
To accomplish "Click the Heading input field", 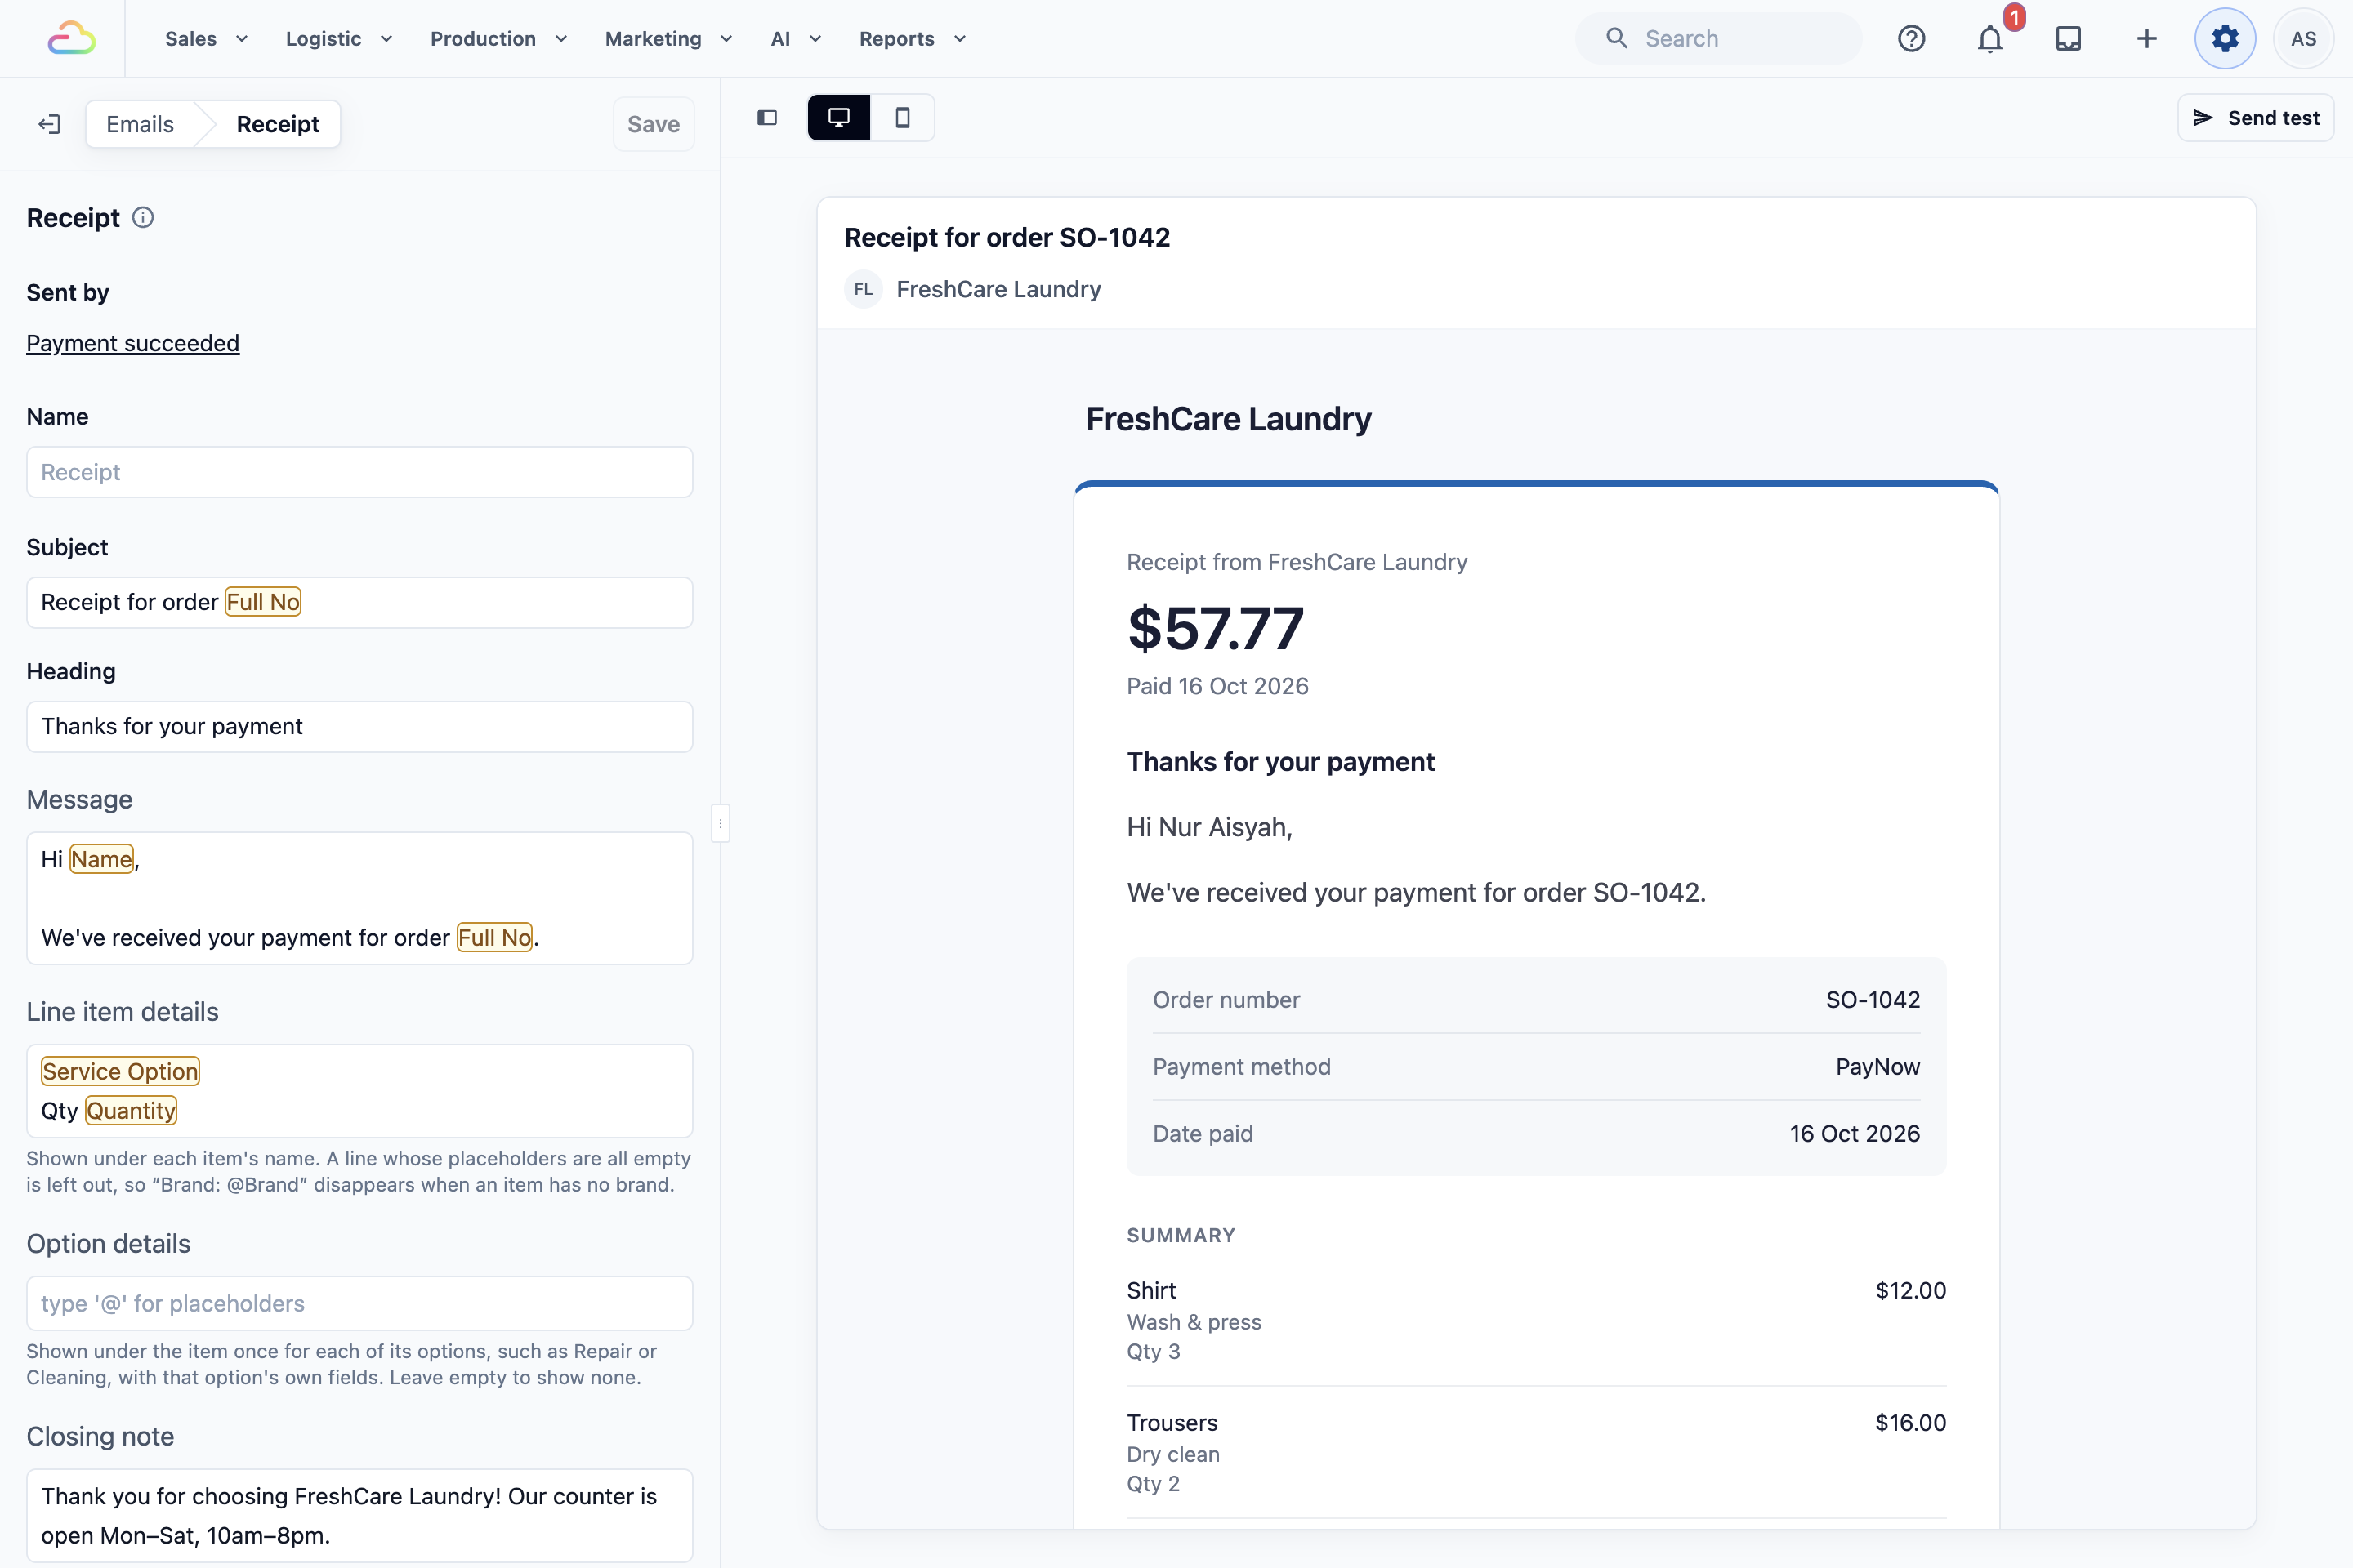I will [x=359, y=726].
